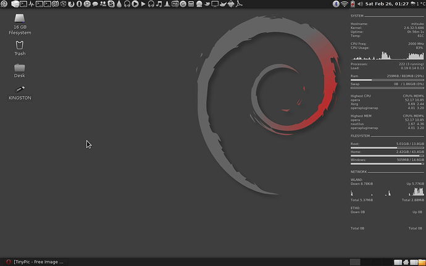Launch the wireframe globe icon
This screenshot has width=426, height=266.
pos(63,4)
